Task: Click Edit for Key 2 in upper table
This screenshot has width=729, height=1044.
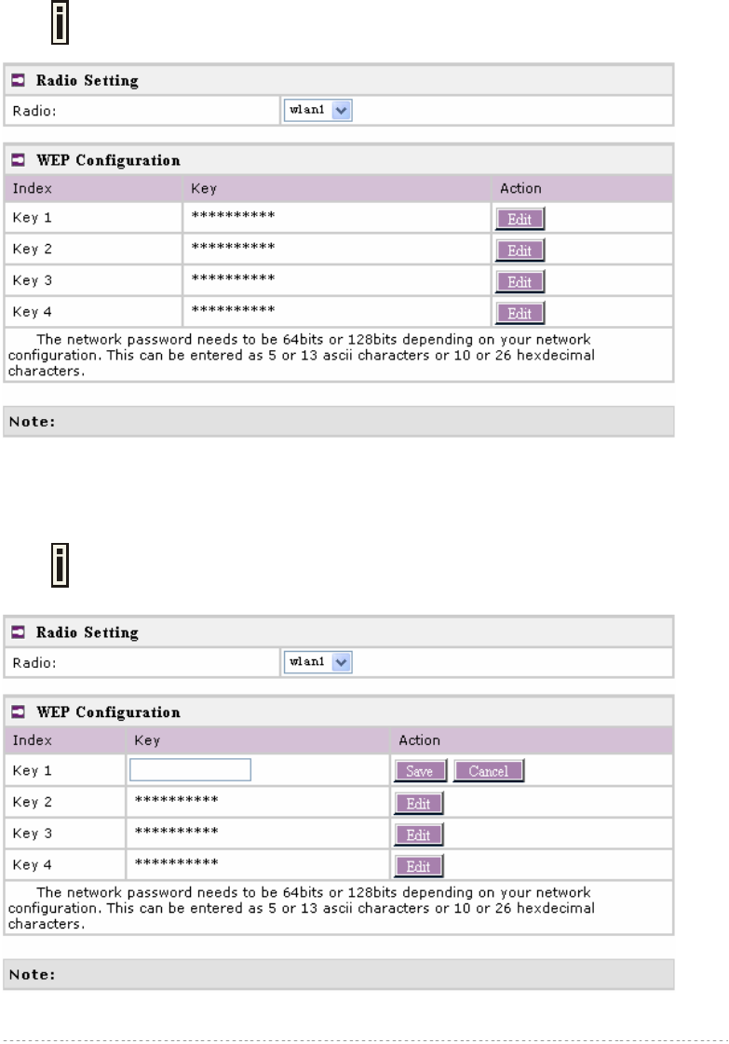Action: click(x=520, y=251)
